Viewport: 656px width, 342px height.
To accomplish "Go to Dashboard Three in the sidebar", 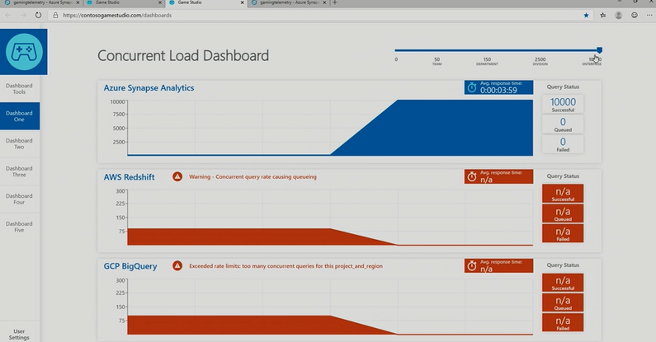I will pos(19,171).
